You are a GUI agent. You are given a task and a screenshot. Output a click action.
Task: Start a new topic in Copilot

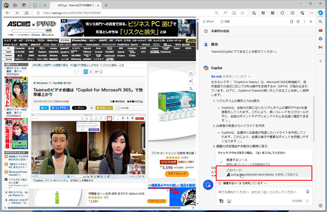click(x=208, y=185)
